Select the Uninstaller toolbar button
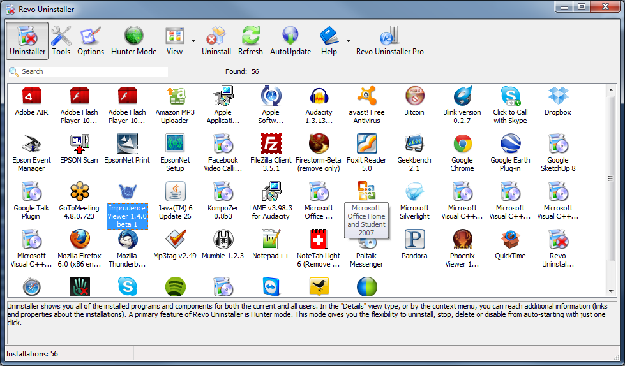This screenshot has width=625, height=366. point(27,41)
